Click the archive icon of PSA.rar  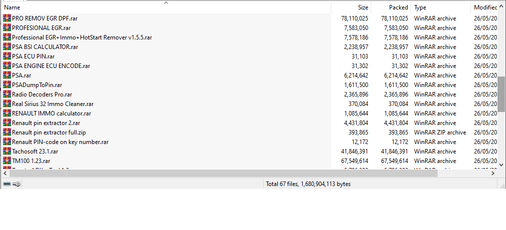point(7,75)
